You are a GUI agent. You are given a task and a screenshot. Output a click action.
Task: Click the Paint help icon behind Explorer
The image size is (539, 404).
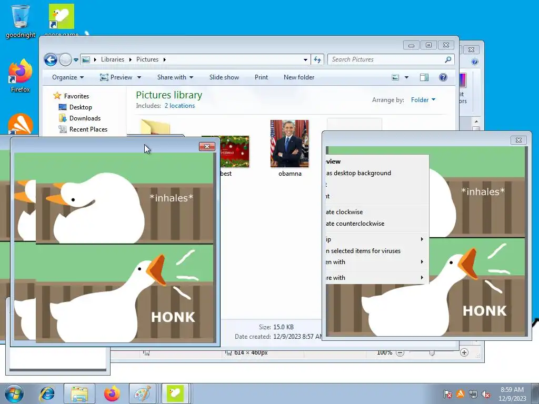click(x=475, y=62)
